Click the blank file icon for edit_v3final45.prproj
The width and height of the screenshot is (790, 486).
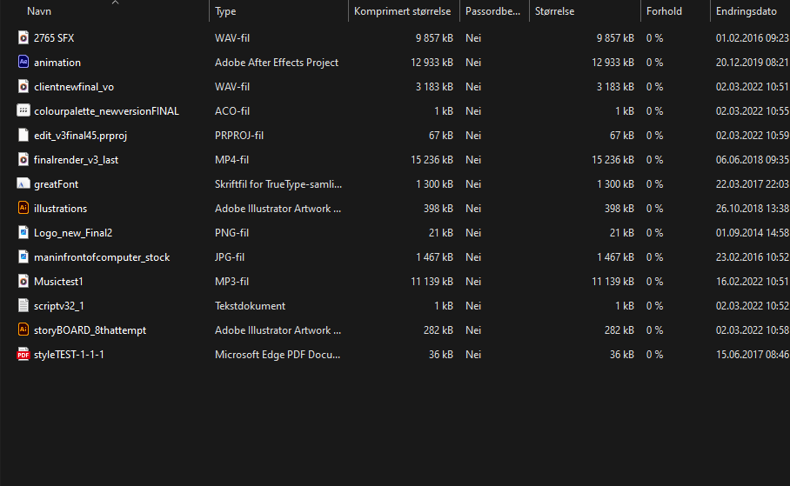click(x=23, y=136)
